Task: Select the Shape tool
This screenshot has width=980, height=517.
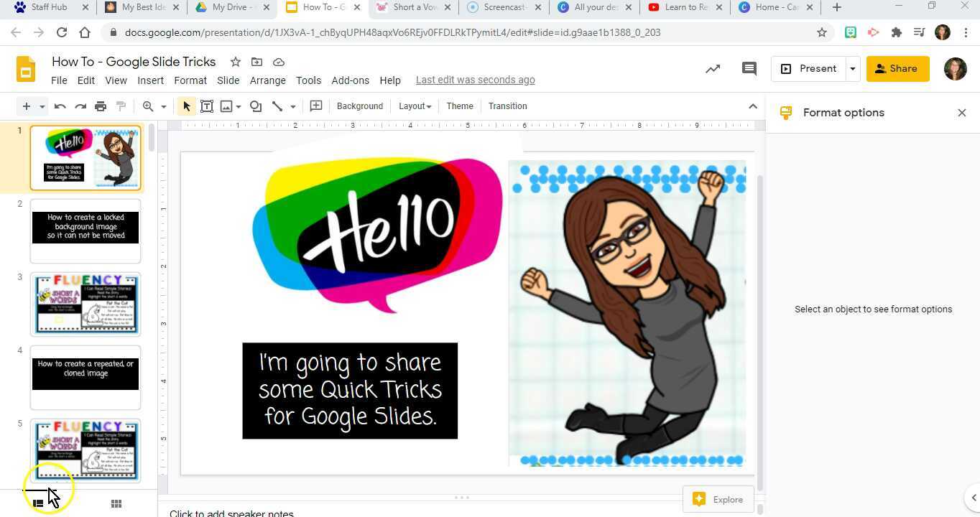Action: pos(256,106)
